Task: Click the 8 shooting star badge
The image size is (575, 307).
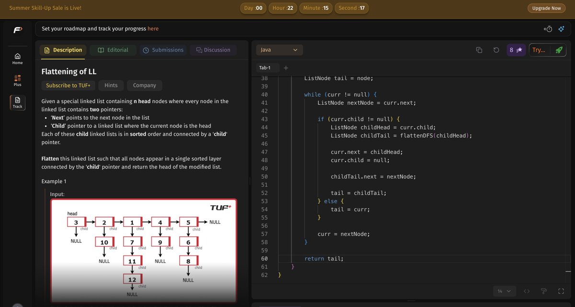Action: tap(516, 50)
